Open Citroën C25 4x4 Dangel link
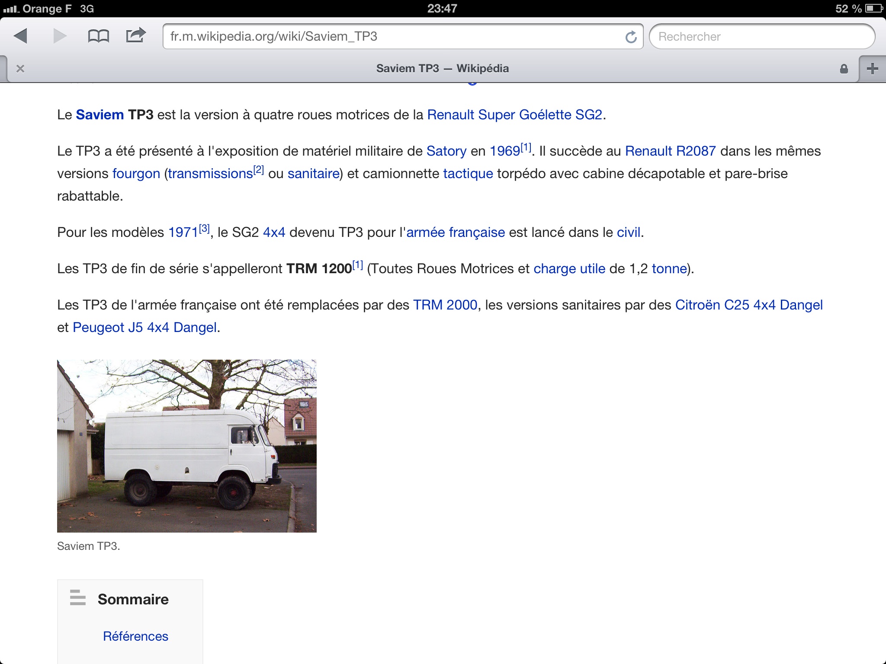This screenshot has height=664, width=886. 748,305
